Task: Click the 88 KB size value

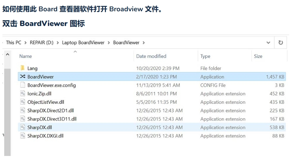Action: pyautogui.click(x=278, y=136)
